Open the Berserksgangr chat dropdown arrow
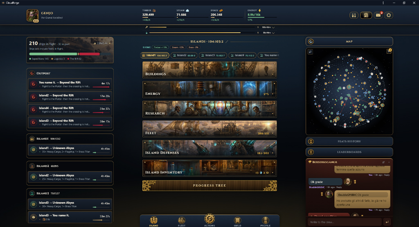419x227 pixels. coord(389,162)
